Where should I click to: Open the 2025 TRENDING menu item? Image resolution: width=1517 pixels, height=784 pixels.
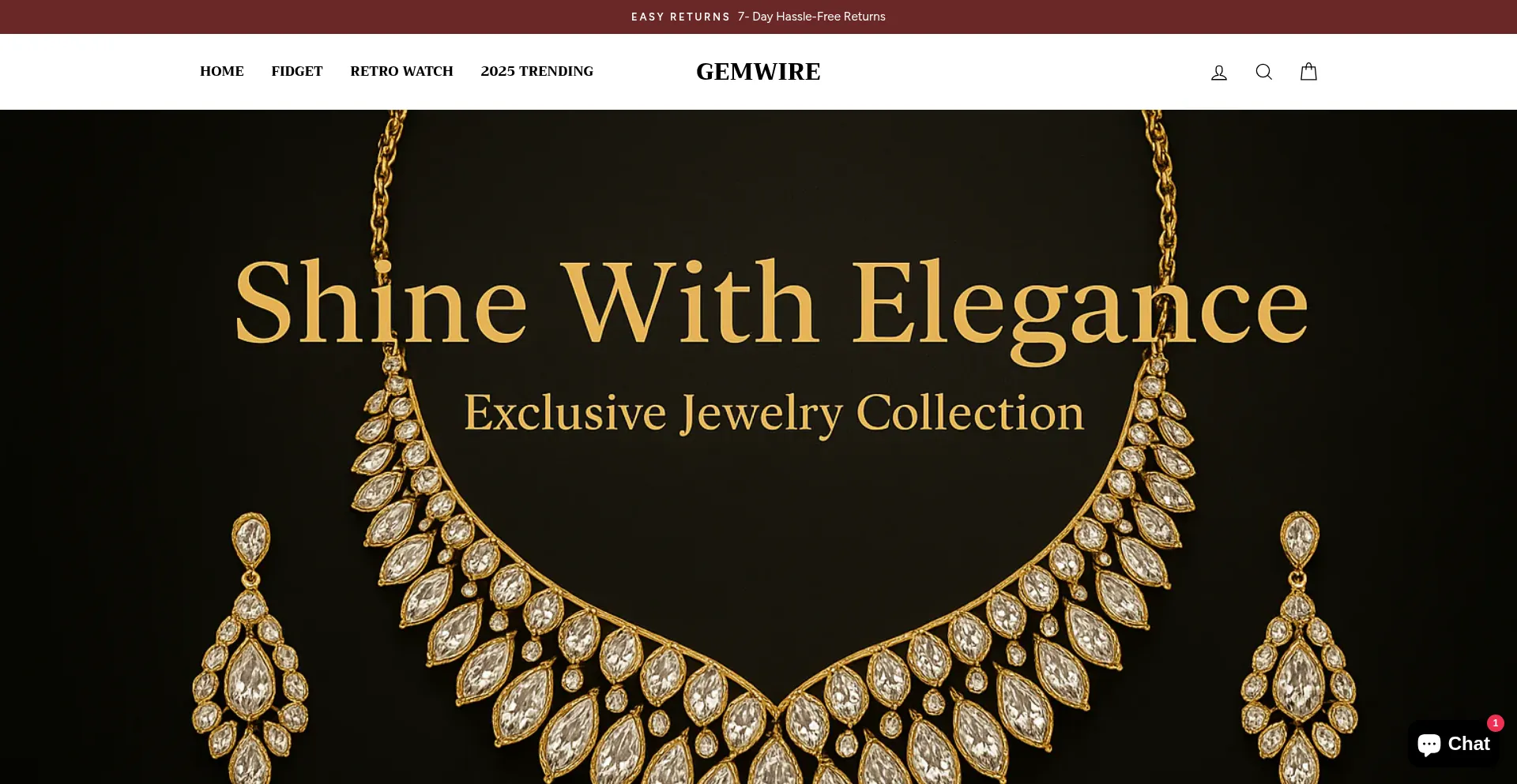coord(536,71)
